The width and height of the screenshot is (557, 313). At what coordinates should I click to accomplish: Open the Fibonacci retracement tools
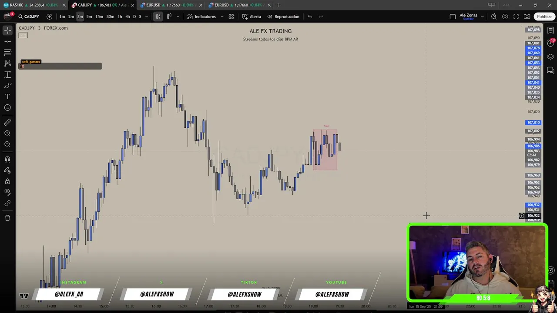(x=7, y=52)
